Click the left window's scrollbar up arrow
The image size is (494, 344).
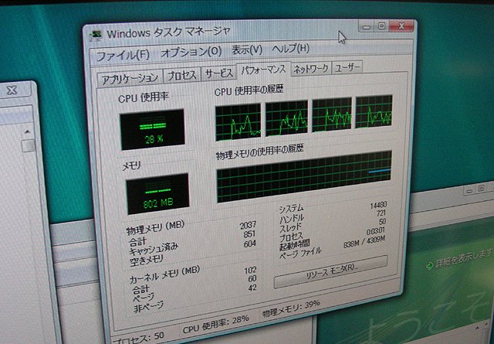point(28,132)
